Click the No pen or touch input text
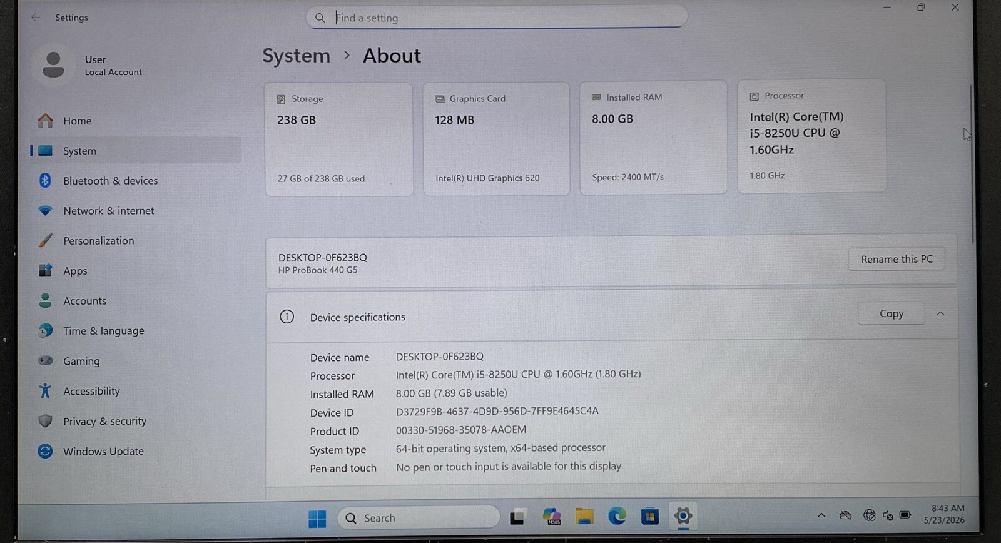Viewport: 1001px width, 543px height. point(509,466)
